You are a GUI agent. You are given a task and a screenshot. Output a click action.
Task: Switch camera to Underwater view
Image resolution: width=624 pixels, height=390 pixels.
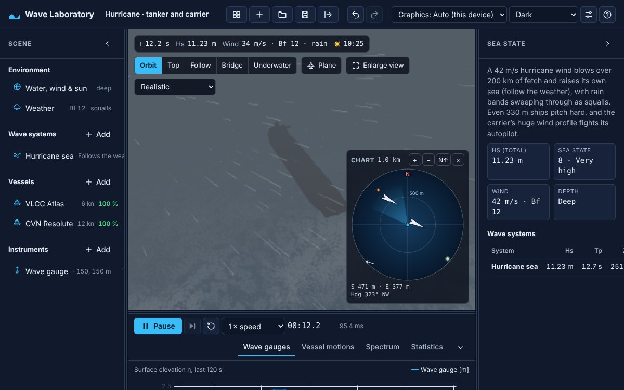(x=272, y=66)
